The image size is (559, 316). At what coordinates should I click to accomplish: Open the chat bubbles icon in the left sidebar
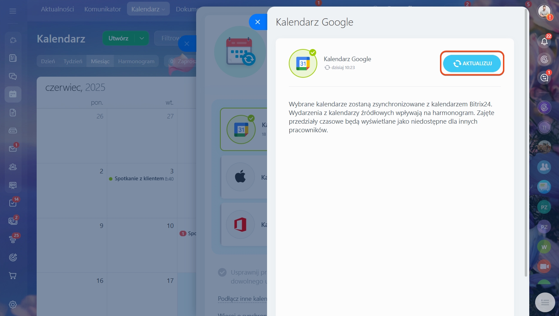point(13,76)
